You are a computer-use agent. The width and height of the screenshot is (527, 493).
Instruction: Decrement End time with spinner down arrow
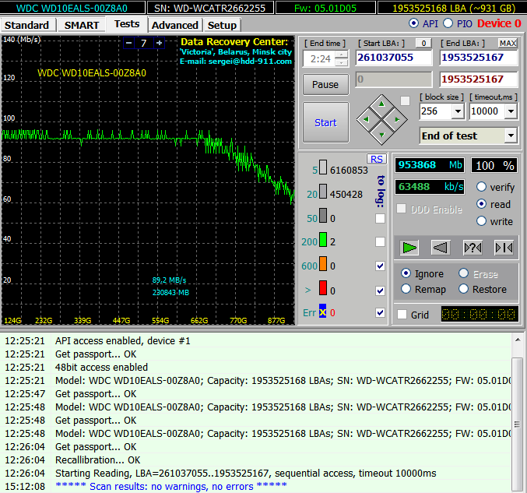[x=342, y=62]
